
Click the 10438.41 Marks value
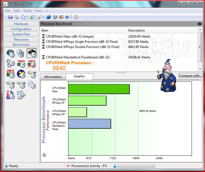tap(139, 57)
